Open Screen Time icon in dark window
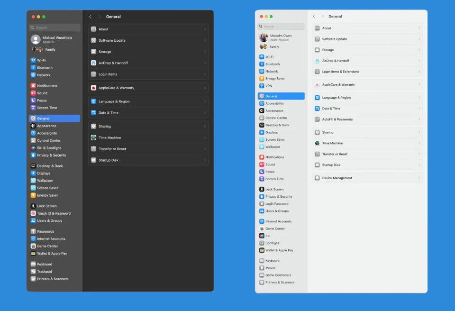 [x=33, y=108]
